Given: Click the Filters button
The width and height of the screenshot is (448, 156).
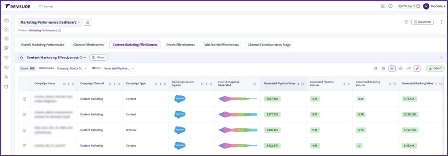Looking at the screenshot, I should click(x=98, y=58).
